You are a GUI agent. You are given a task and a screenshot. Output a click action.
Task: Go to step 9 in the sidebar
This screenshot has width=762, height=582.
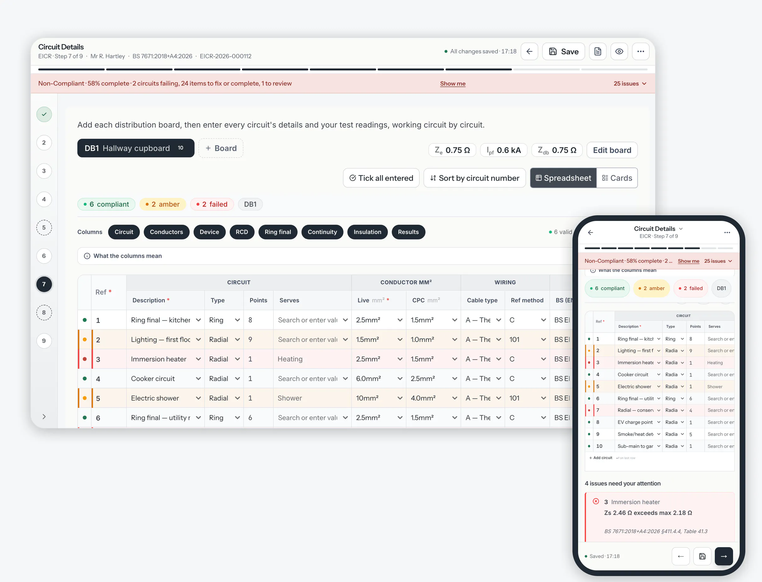click(x=44, y=341)
